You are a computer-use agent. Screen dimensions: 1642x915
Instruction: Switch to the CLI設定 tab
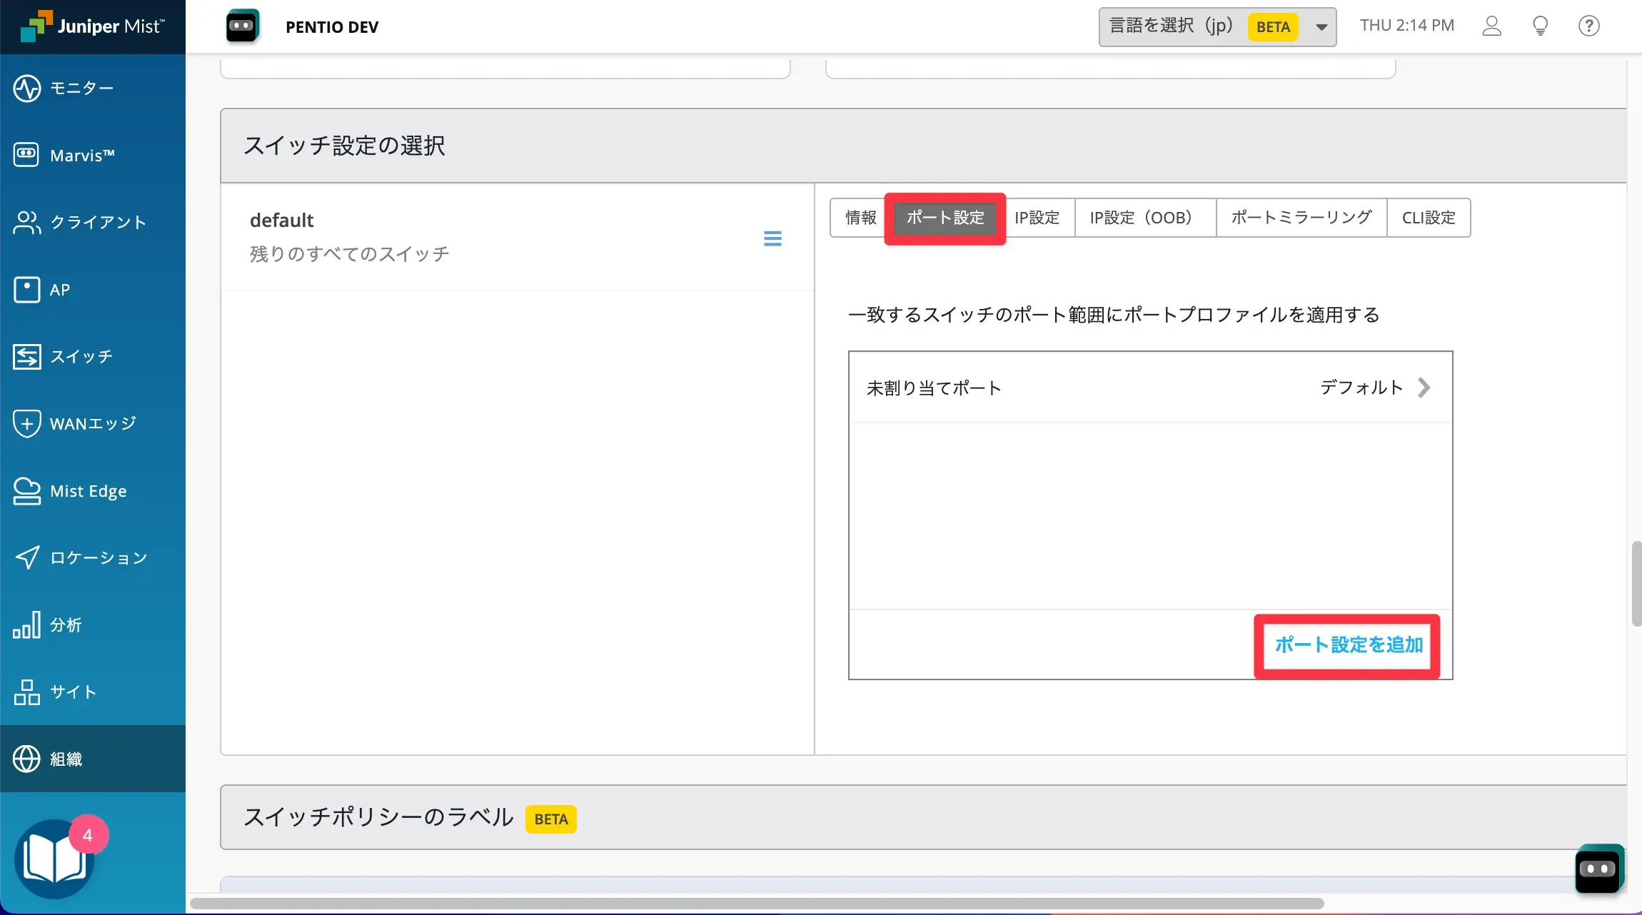coord(1428,218)
